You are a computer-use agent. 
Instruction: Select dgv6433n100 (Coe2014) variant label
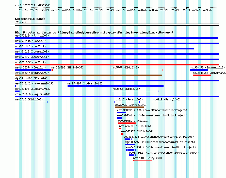tap(31, 78)
